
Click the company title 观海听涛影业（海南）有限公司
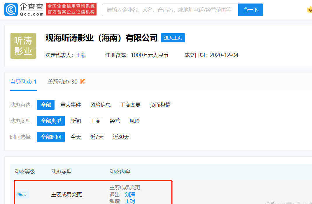pos(101,38)
